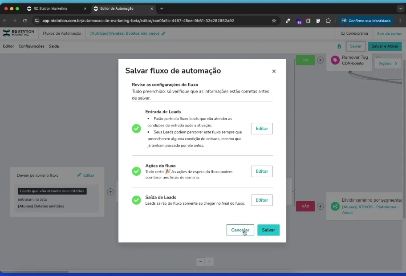Zoom in with the plus button

(x=209, y=262)
